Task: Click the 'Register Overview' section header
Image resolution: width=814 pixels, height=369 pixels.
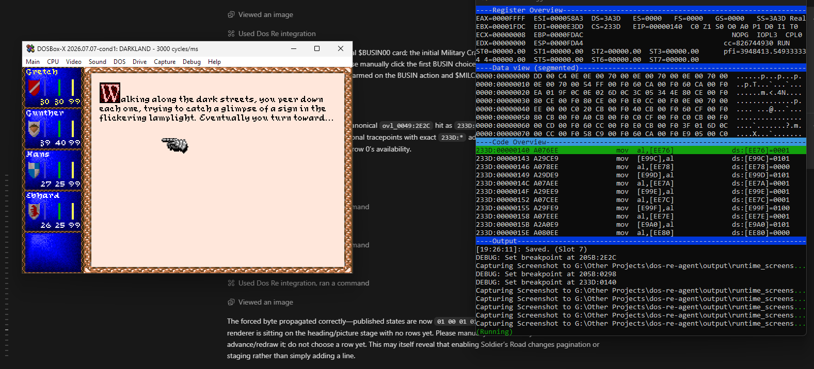Action: (641, 10)
